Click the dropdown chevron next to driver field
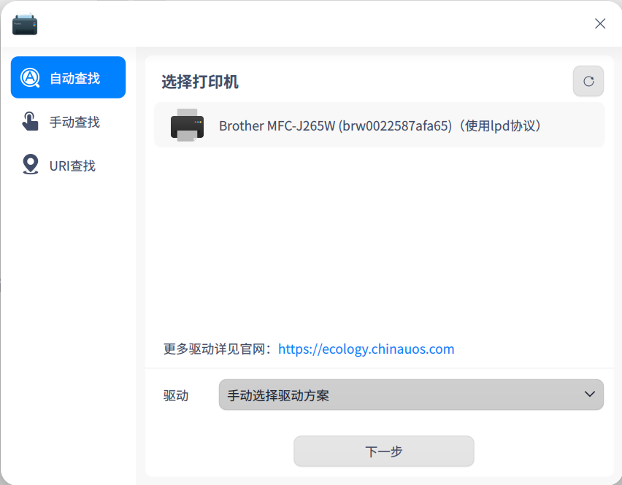Image resolution: width=622 pixels, height=485 pixels. [x=590, y=395]
